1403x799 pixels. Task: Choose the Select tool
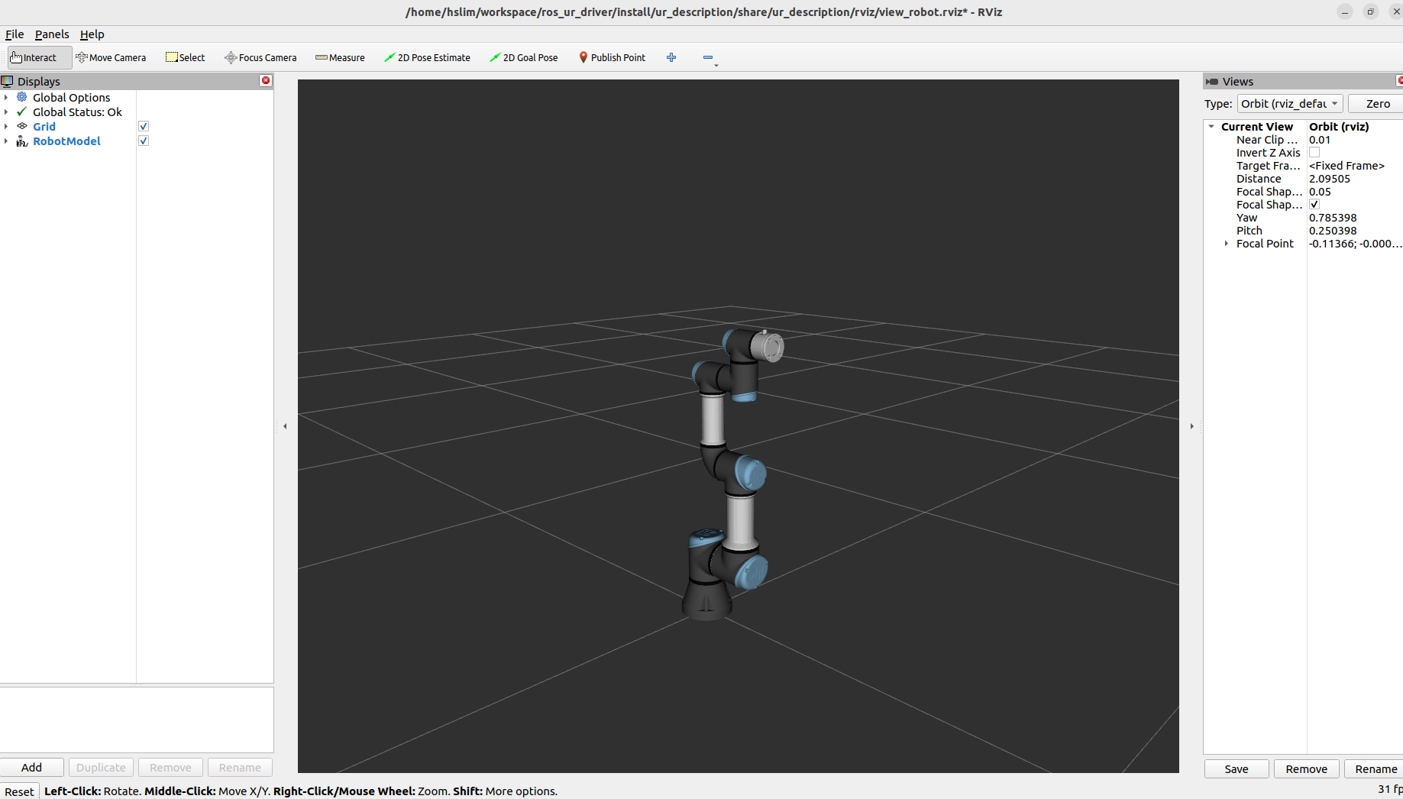coord(186,57)
